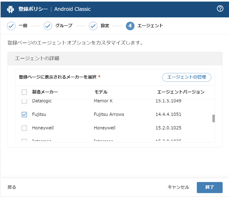Uncheck the Fujitsu checkbox
Image resolution: width=229 pixels, height=197 pixels.
[x=24, y=114]
